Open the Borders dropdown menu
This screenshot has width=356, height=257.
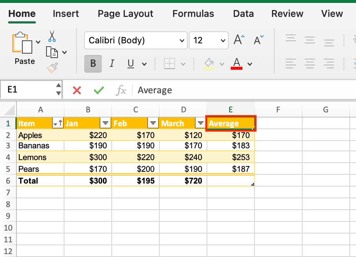[183, 63]
